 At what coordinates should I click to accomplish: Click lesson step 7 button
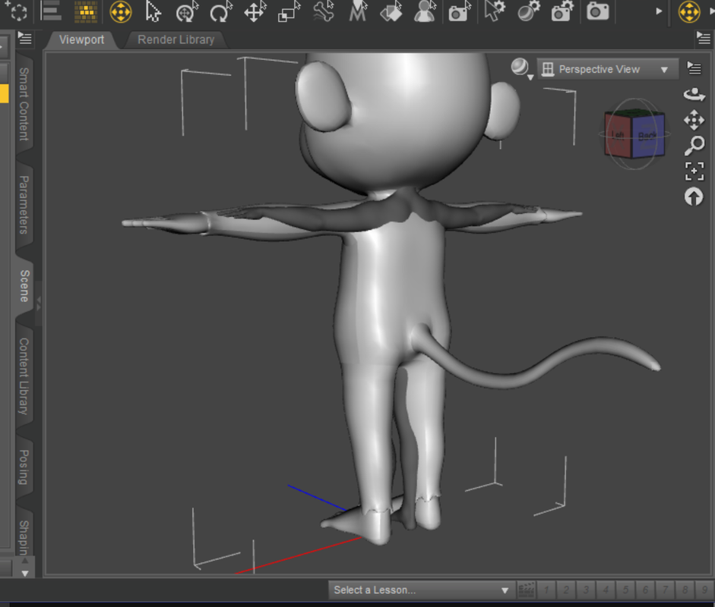(x=666, y=590)
